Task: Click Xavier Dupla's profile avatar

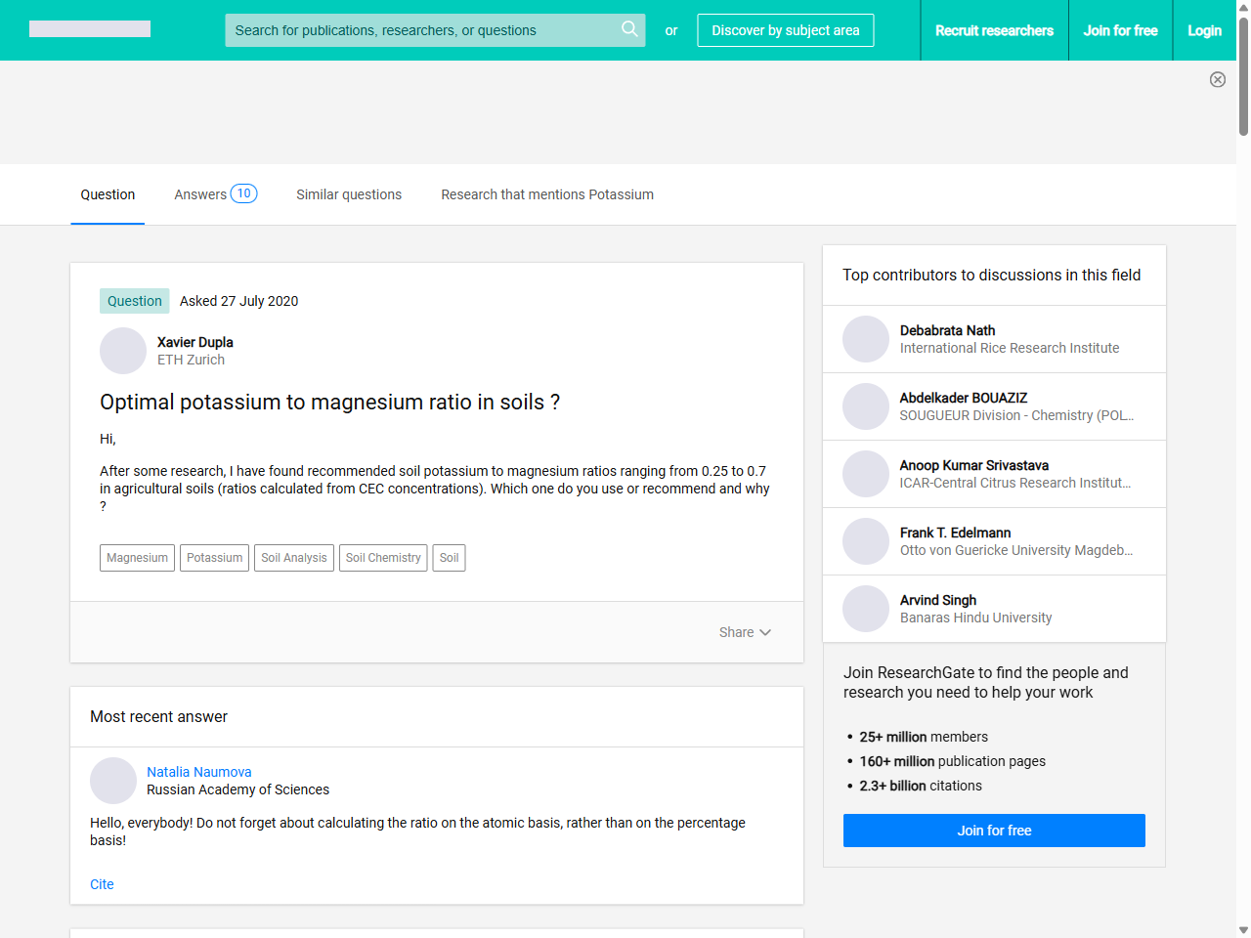Action: coord(123,351)
